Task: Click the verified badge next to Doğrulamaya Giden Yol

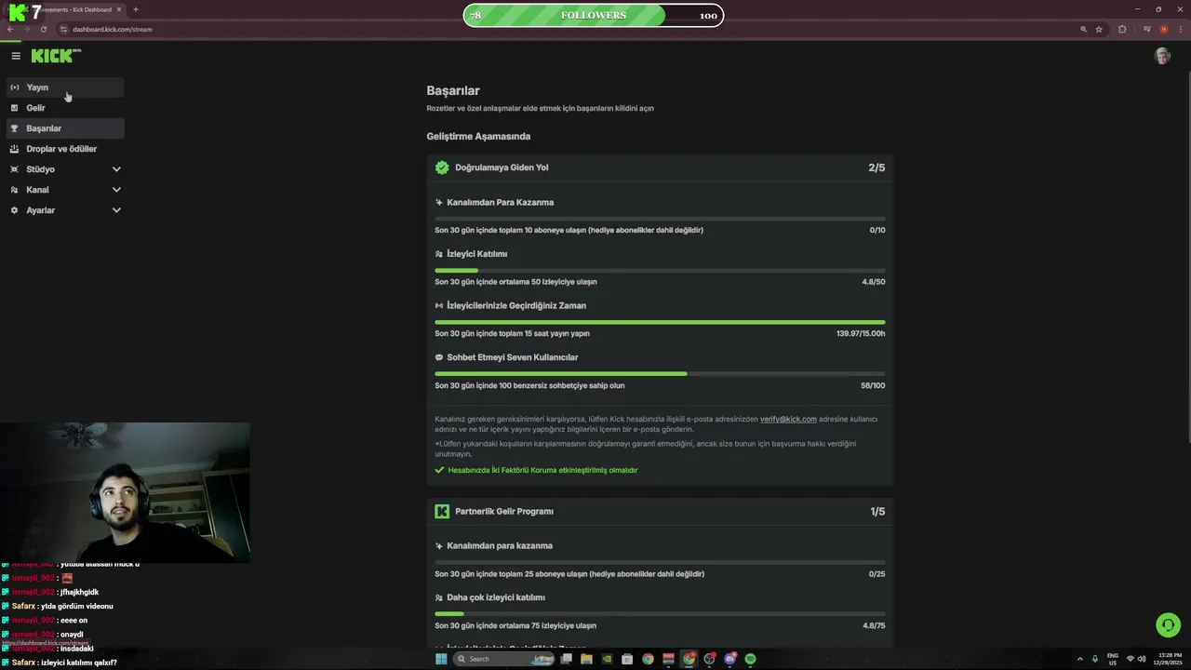Action: [442, 167]
